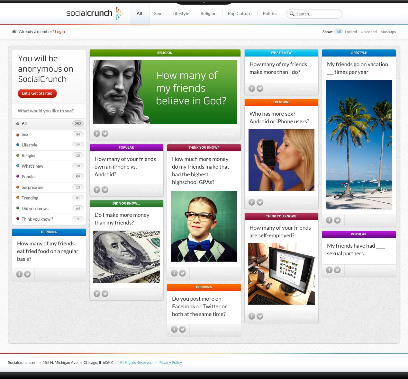Screen dimensions: 408x379
Task: Filter sidebar list by 'Did you know...'
Action: (x=49, y=208)
